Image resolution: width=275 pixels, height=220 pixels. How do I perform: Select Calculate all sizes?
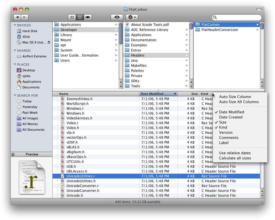pos(235,158)
